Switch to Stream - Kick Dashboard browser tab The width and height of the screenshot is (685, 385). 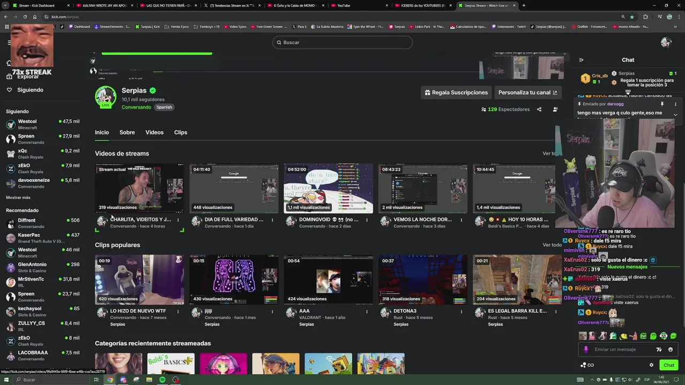40,5
